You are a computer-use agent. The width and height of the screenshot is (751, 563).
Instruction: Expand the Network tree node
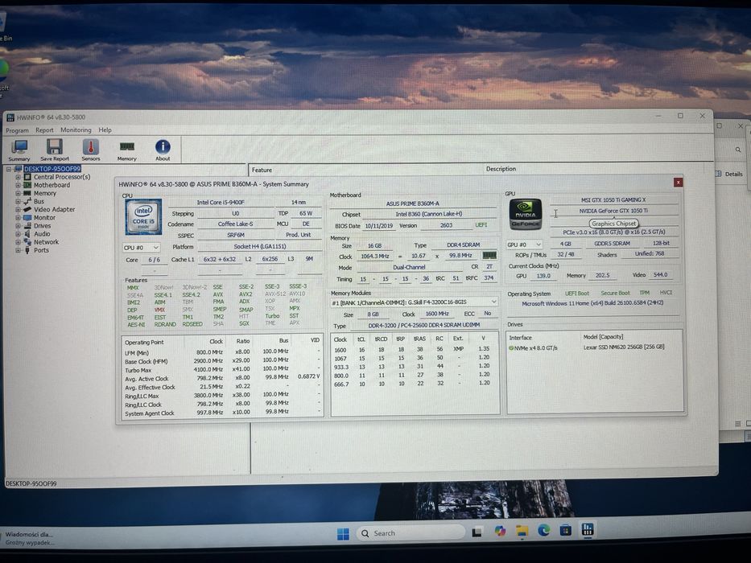18,242
